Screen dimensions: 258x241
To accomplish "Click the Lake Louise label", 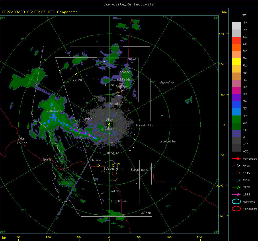I will click(x=22, y=141).
